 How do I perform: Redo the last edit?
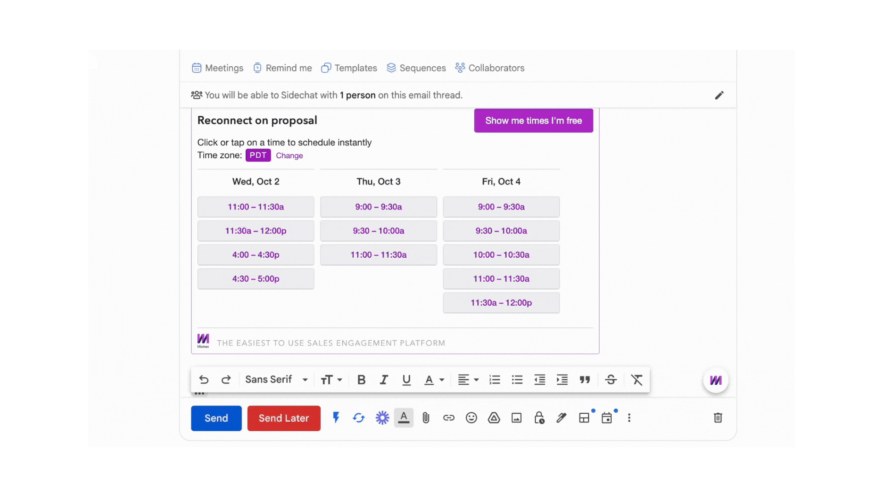pos(226,380)
